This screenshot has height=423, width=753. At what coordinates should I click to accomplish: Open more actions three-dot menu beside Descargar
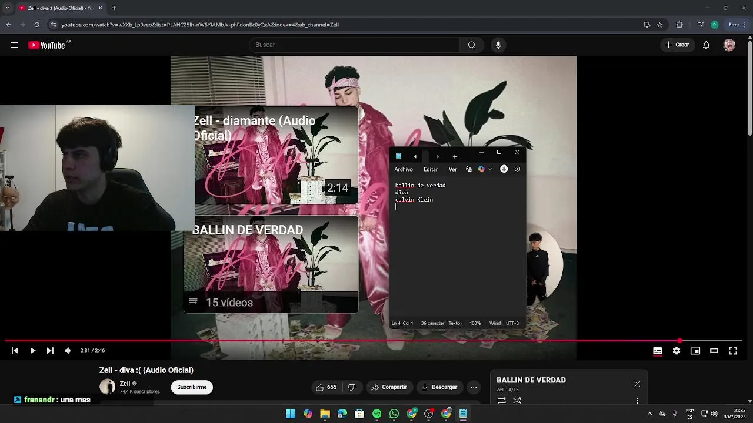click(x=474, y=387)
